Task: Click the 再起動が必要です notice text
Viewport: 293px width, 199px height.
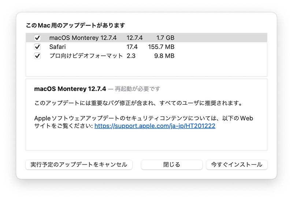Action: (x=138, y=88)
